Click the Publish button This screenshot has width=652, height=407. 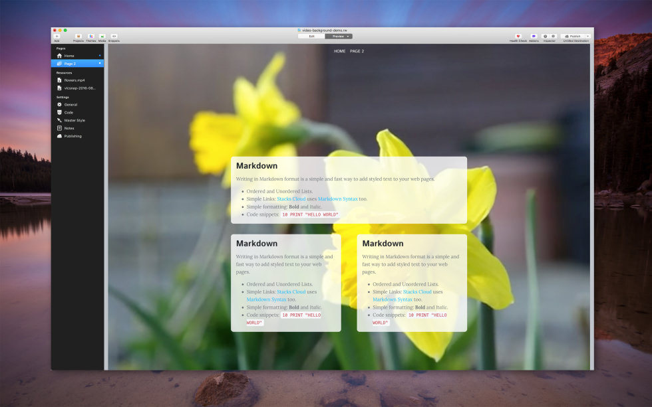click(573, 36)
